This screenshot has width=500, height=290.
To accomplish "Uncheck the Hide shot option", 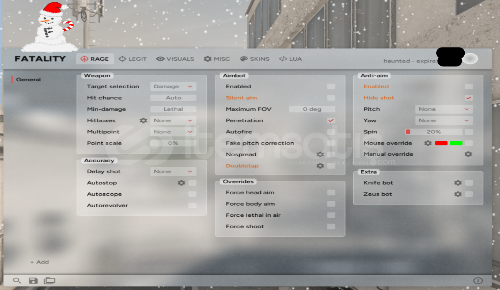I will (469, 98).
